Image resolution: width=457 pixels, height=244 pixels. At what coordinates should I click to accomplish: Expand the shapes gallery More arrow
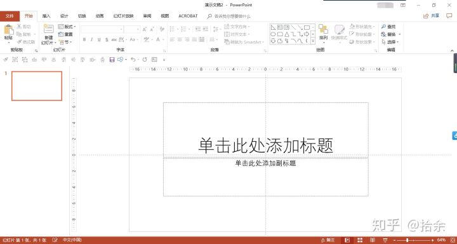pos(313,41)
